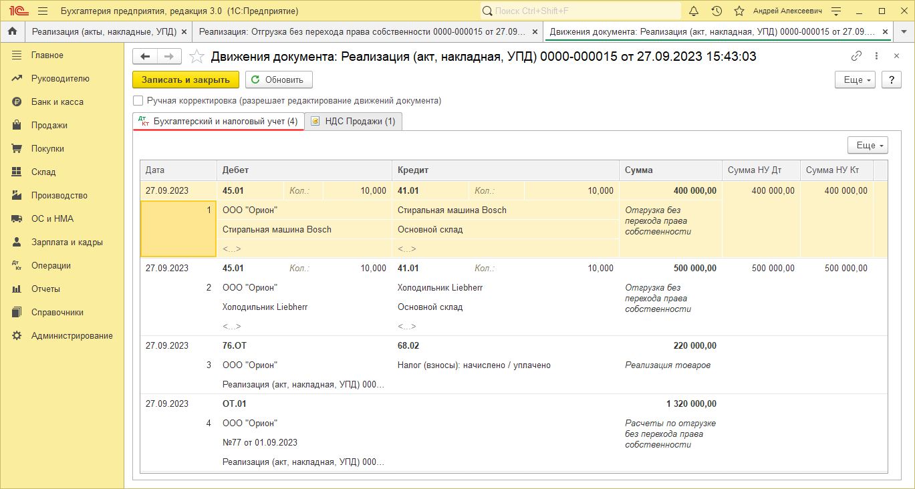Open favorites star in title bar
915x489 pixels.
739,11
